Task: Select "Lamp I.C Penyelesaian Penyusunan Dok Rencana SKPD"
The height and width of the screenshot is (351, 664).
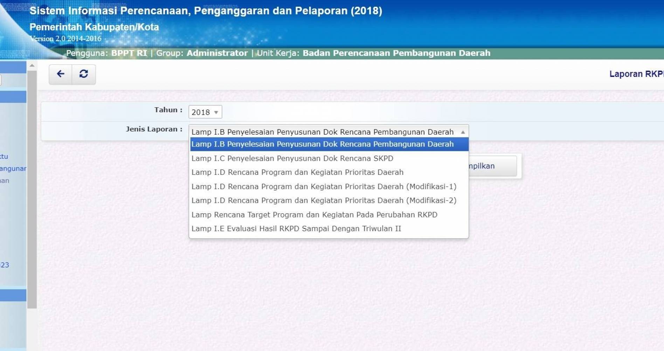Action: coord(292,158)
